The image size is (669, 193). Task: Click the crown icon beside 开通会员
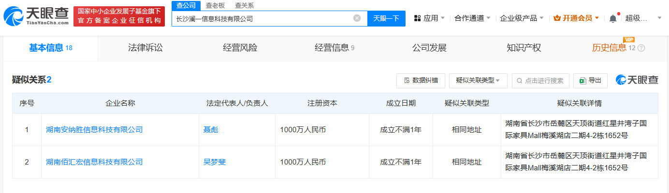click(x=557, y=18)
